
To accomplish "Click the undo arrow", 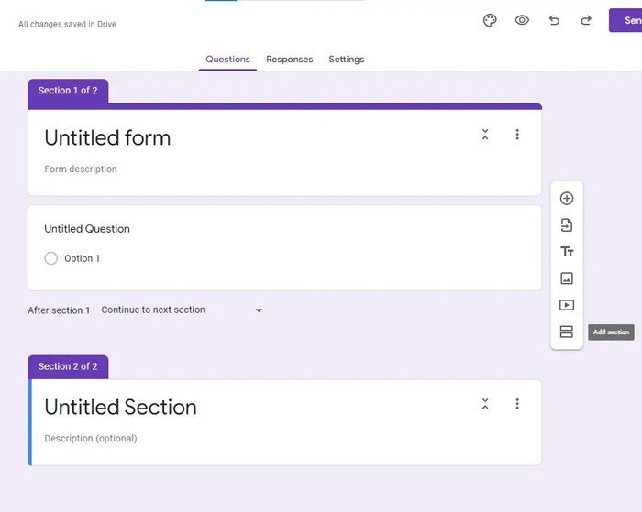I will (x=554, y=20).
